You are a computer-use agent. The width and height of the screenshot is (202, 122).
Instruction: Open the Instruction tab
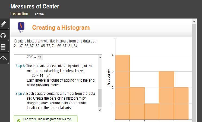coord(19,14)
